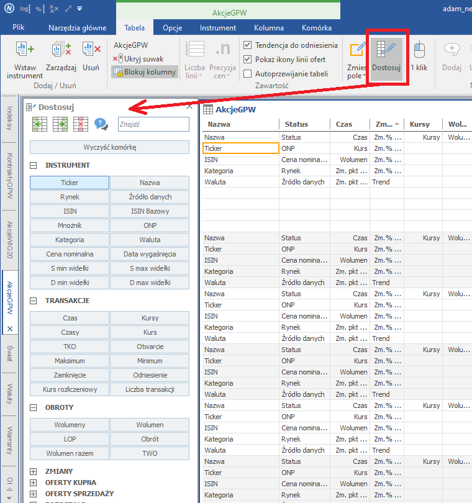Collapse the OBROTY section

[x=33, y=408]
